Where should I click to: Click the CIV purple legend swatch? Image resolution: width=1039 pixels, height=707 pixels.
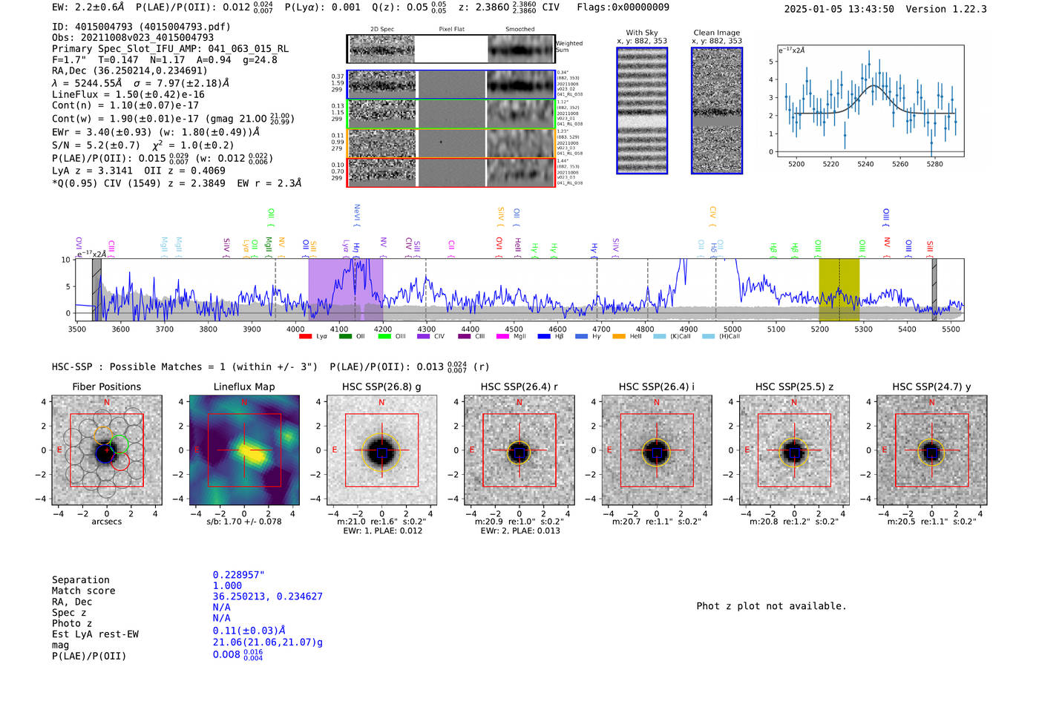(x=424, y=337)
